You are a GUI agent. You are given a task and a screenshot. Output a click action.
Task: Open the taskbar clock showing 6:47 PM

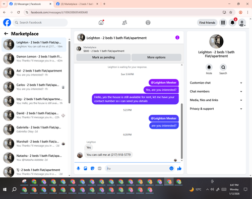tap(234, 189)
